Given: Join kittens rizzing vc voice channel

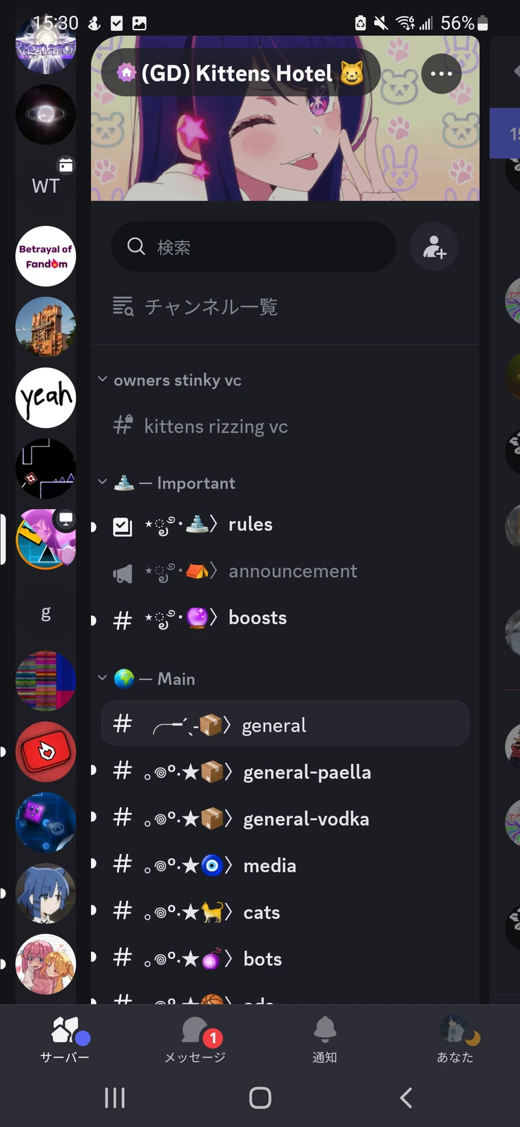Looking at the screenshot, I should pyautogui.click(x=285, y=426).
